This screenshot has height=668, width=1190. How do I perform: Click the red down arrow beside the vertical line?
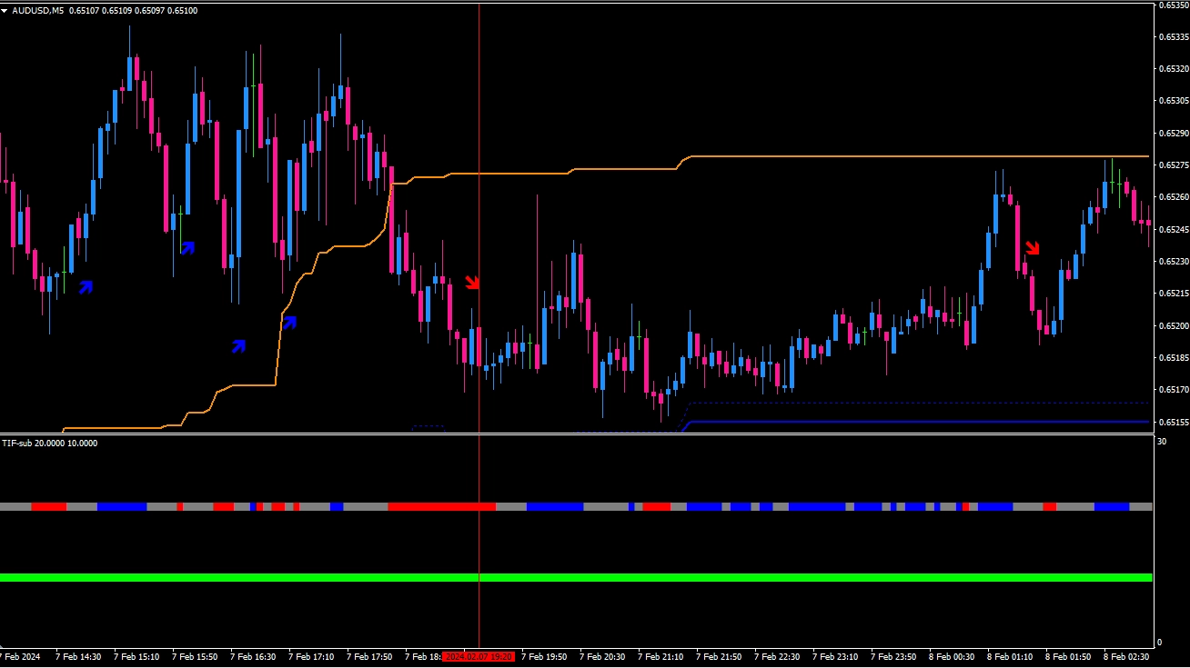tap(472, 283)
